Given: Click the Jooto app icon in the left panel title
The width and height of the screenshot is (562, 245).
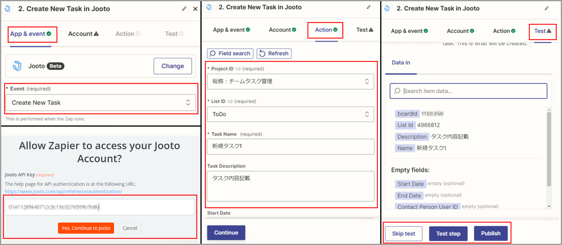Looking at the screenshot, I should (x=7, y=9).
